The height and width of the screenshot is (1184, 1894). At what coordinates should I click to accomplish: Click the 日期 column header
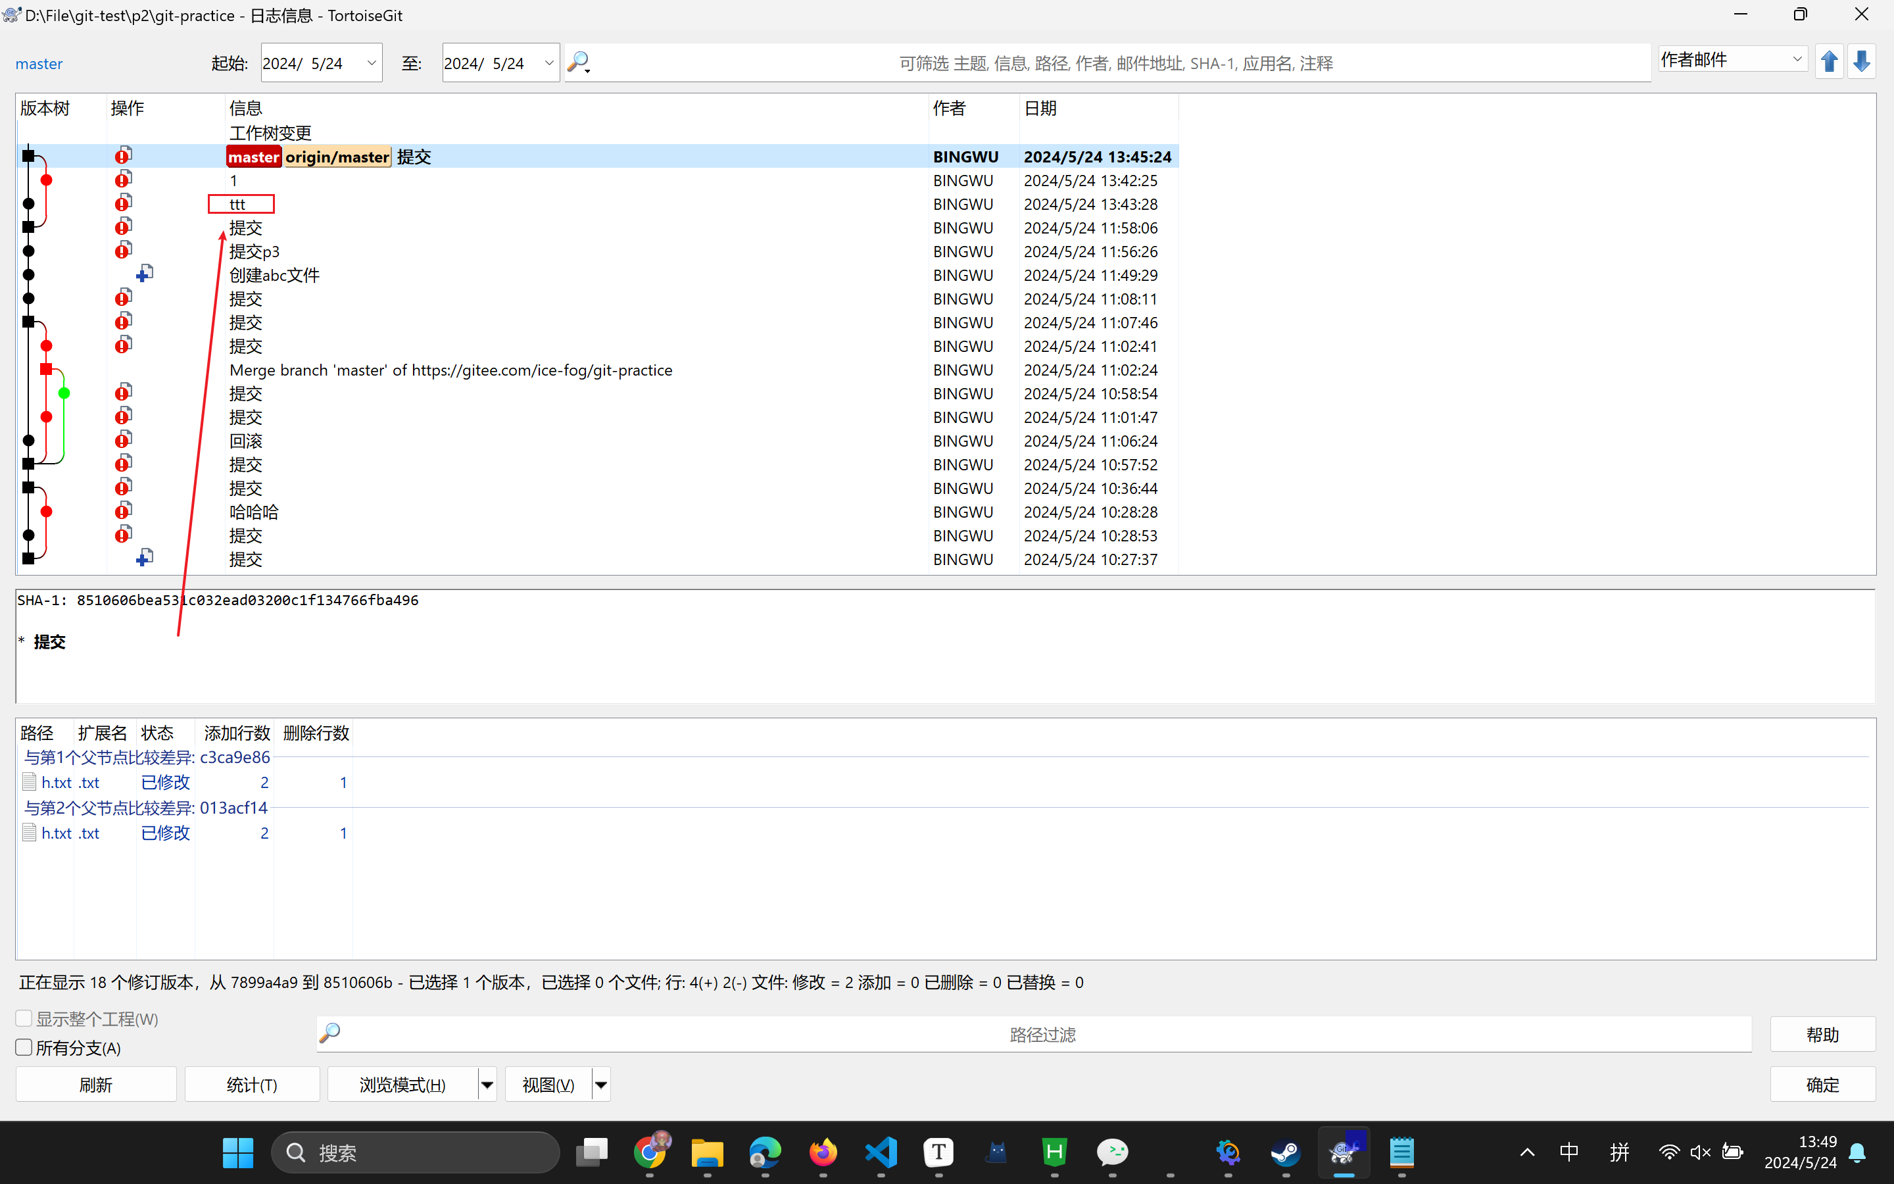pos(1040,108)
